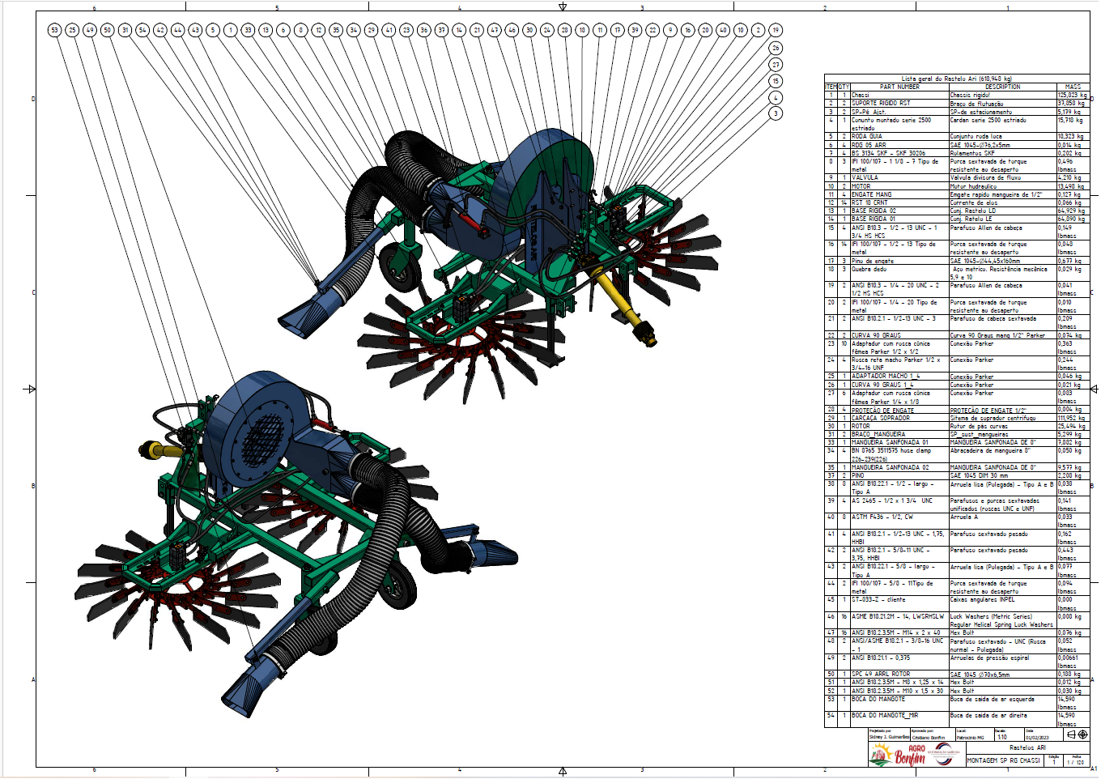The height and width of the screenshot is (779, 1101).
Task: Click the sheet number '1 / 120'
Action: tap(1076, 762)
